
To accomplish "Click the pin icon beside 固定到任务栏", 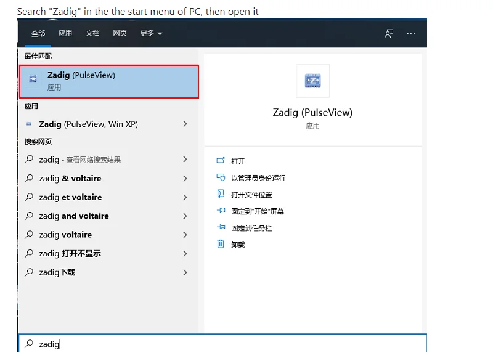I will (221, 227).
